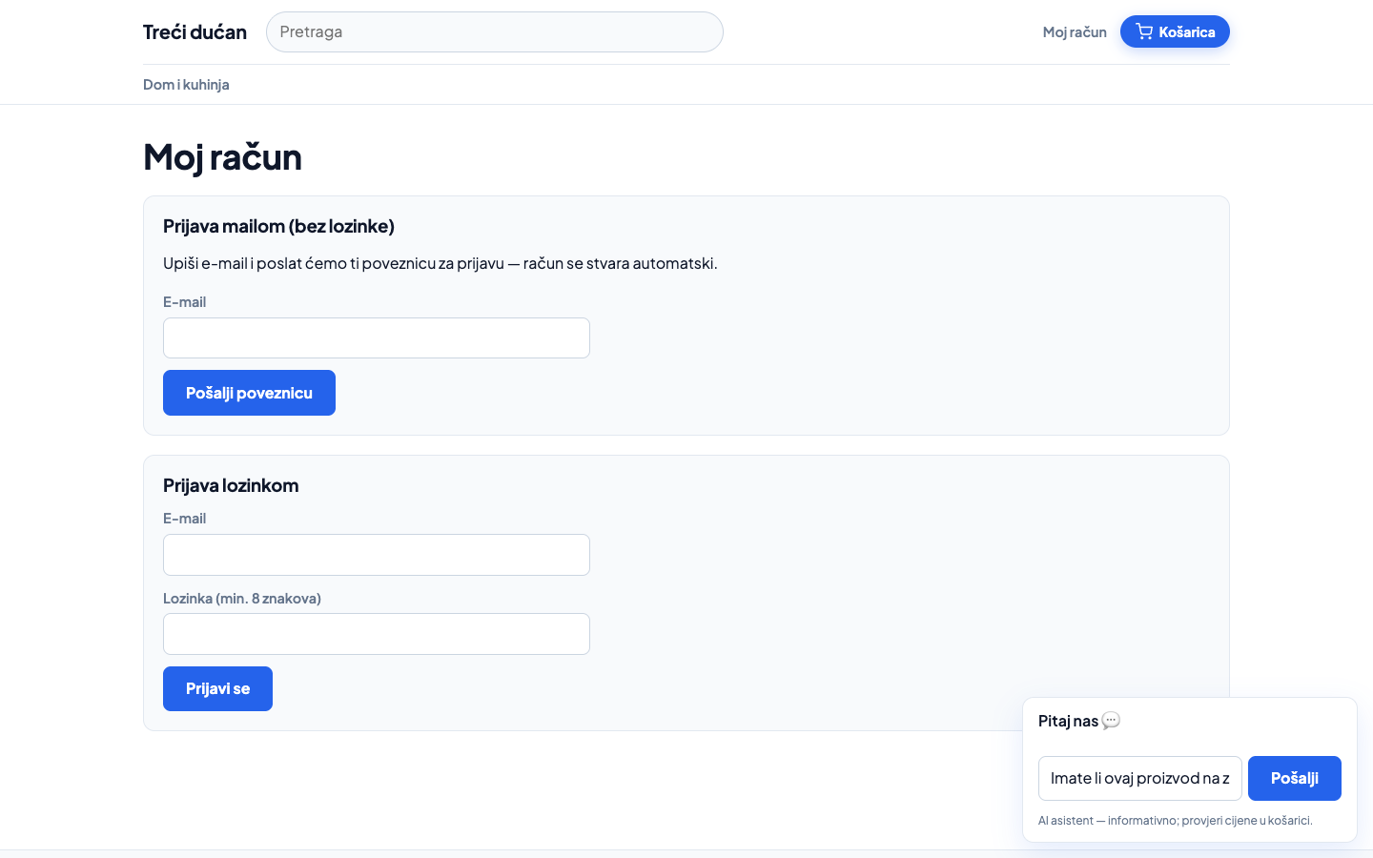Viewport: 1373px width, 858px height.
Task: Open the Moj račun link in the header
Action: 1075,32
